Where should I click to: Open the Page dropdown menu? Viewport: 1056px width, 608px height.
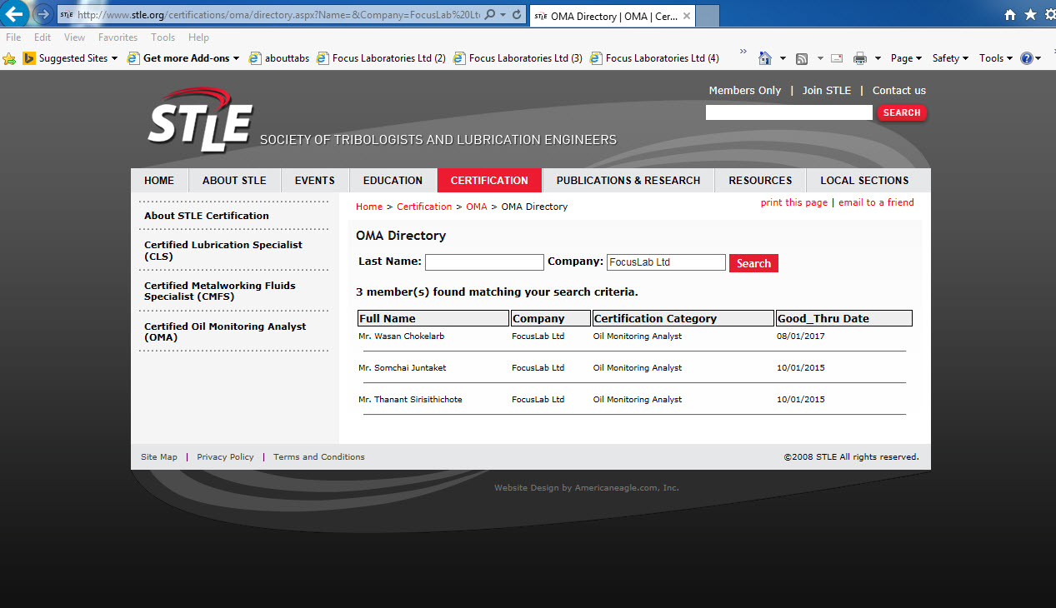(906, 58)
